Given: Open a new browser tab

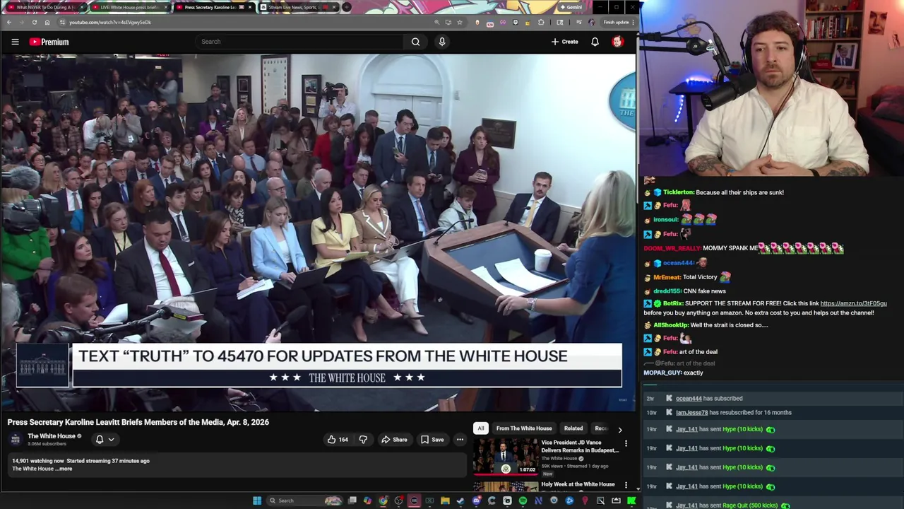Looking at the screenshot, I should [346, 7].
